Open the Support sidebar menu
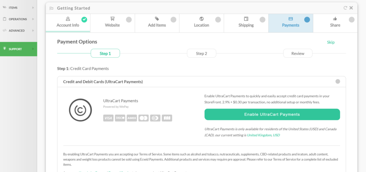 click(19, 49)
